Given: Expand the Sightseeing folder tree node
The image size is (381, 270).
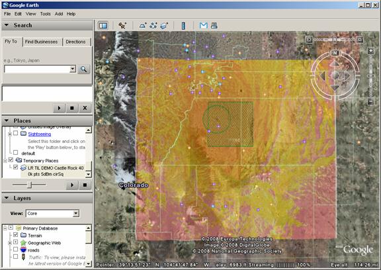Looking at the screenshot, I should pyautogui.click(x=10, y=134).
